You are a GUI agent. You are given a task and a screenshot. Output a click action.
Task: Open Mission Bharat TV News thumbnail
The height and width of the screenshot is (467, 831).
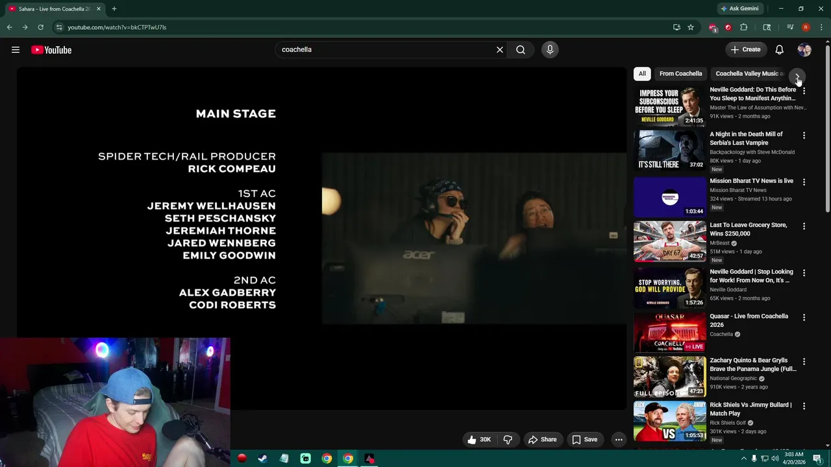pyautogui.click(x=669, y=197)
